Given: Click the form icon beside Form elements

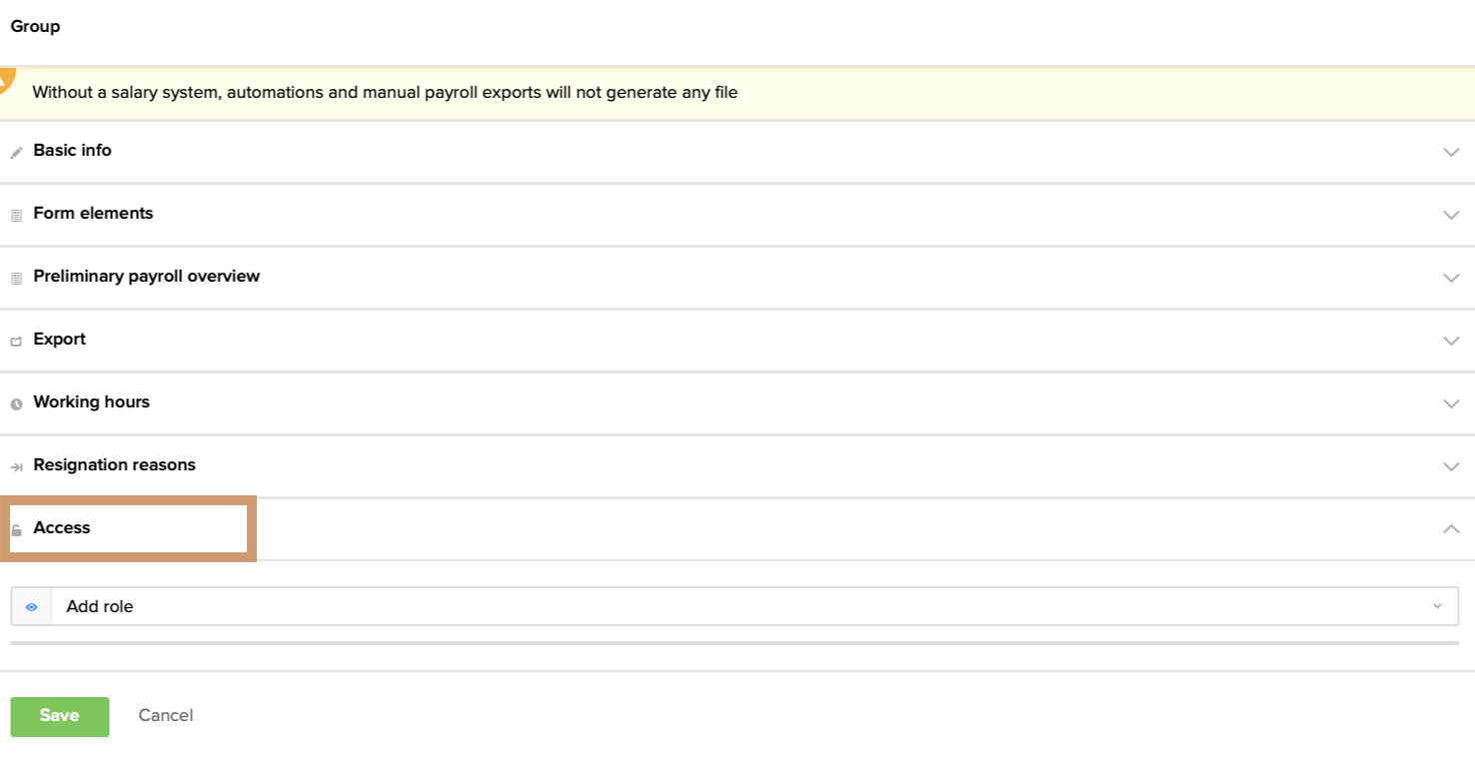Looking at the screenshot, I should tap(16, 216).
